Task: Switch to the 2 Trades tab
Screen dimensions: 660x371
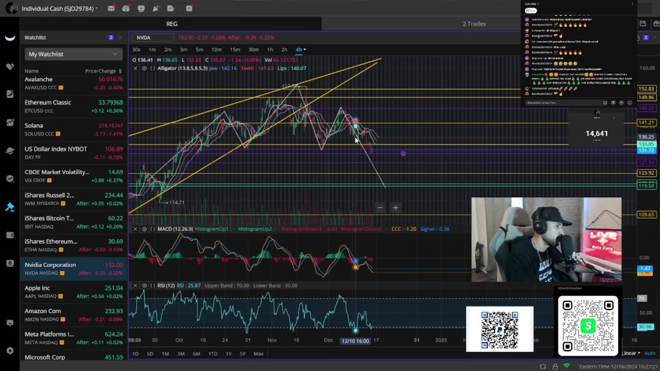Action: (x=474, y=24)
